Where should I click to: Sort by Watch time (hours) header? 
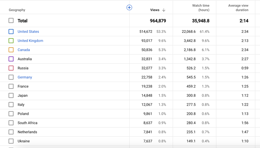(x=200, y=8)
